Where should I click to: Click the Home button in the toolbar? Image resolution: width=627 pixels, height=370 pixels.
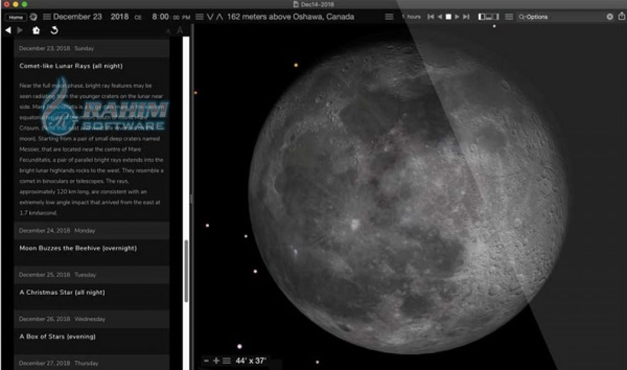pyautogui.click(x=16, y=17)
